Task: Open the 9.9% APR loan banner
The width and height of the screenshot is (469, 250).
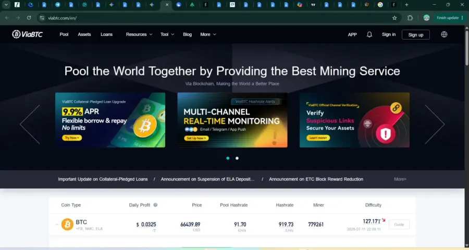Action: click(110, 120)
